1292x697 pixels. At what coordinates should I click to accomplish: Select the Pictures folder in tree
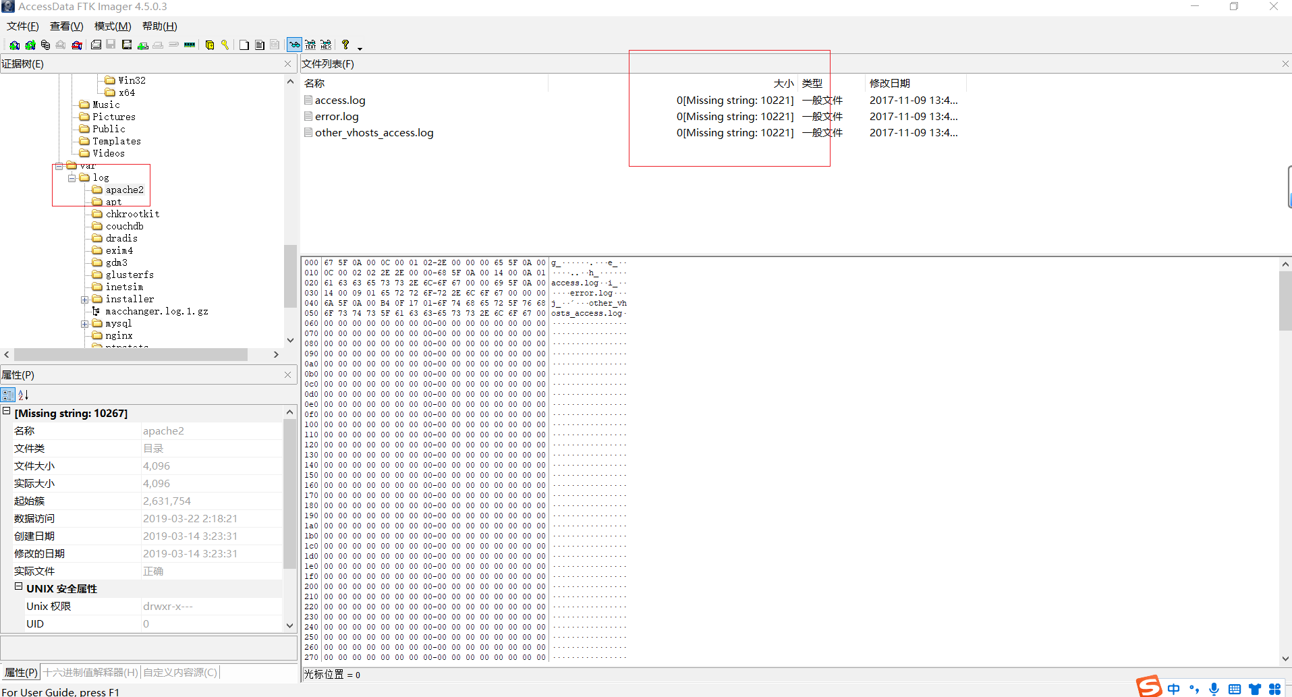click(x=113, y=117)
